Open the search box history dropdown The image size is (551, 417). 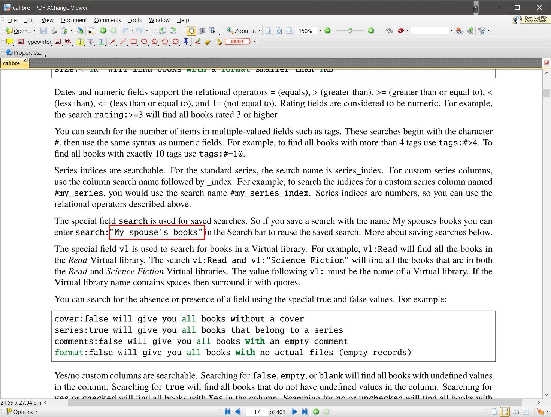point(452,31)
